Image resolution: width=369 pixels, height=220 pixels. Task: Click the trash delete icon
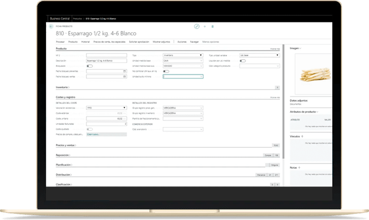(x=213, y=27)
